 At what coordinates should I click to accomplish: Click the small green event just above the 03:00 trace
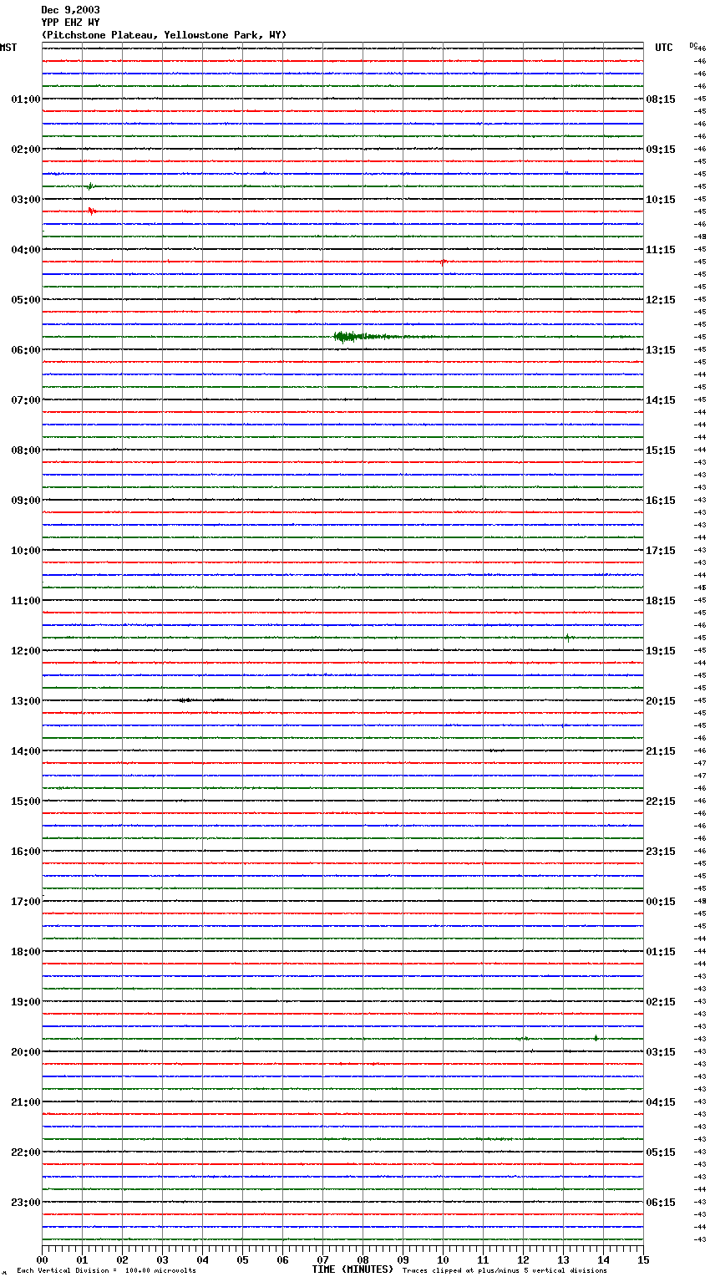(x=90, y=186)
